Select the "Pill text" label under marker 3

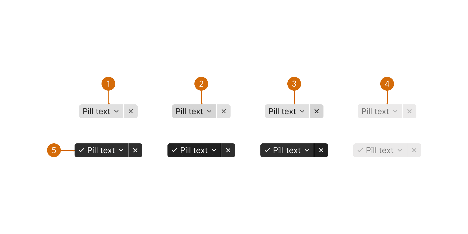pos(282,111)
